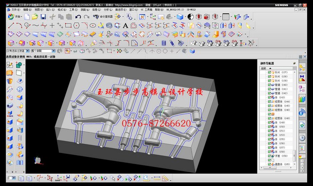Image resolution: width=313 pixels, height=186 pixels.
Task: Expand the 开始 (Start) dropdown
Action: 16,17
